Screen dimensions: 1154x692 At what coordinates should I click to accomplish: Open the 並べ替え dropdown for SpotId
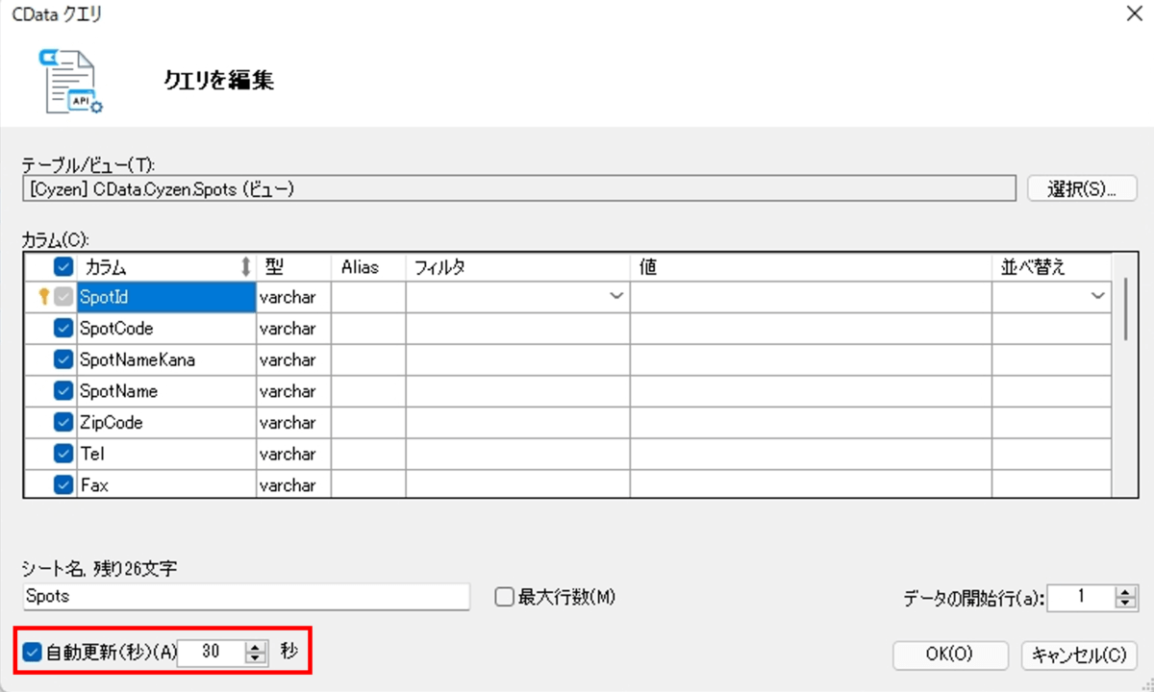tap(1098, 297)
